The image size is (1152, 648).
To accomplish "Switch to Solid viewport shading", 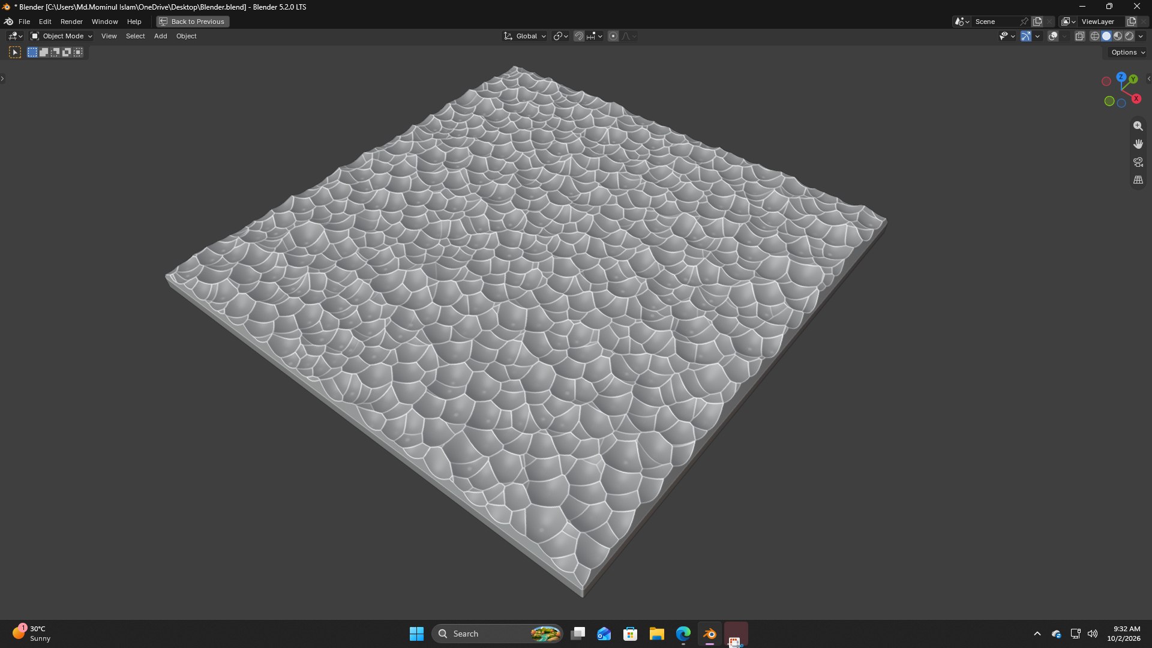I will pos(1106,37).
